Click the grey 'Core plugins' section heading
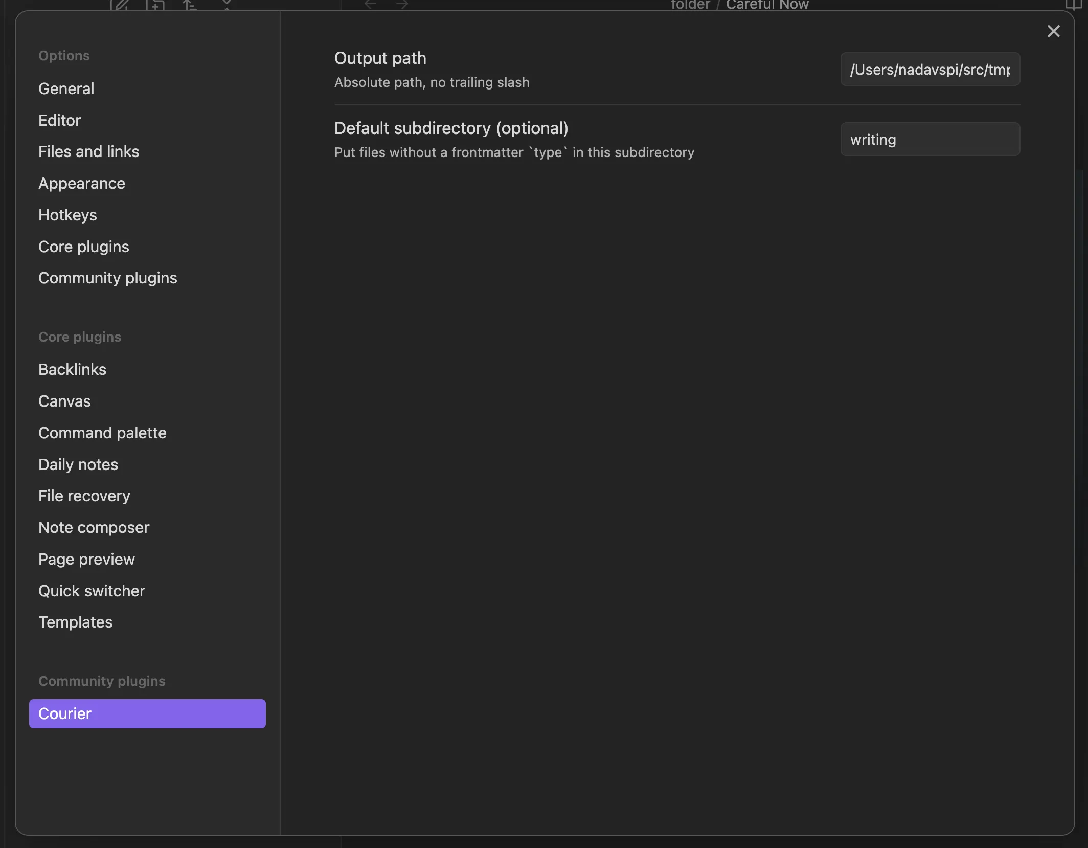 coord(80,337)
